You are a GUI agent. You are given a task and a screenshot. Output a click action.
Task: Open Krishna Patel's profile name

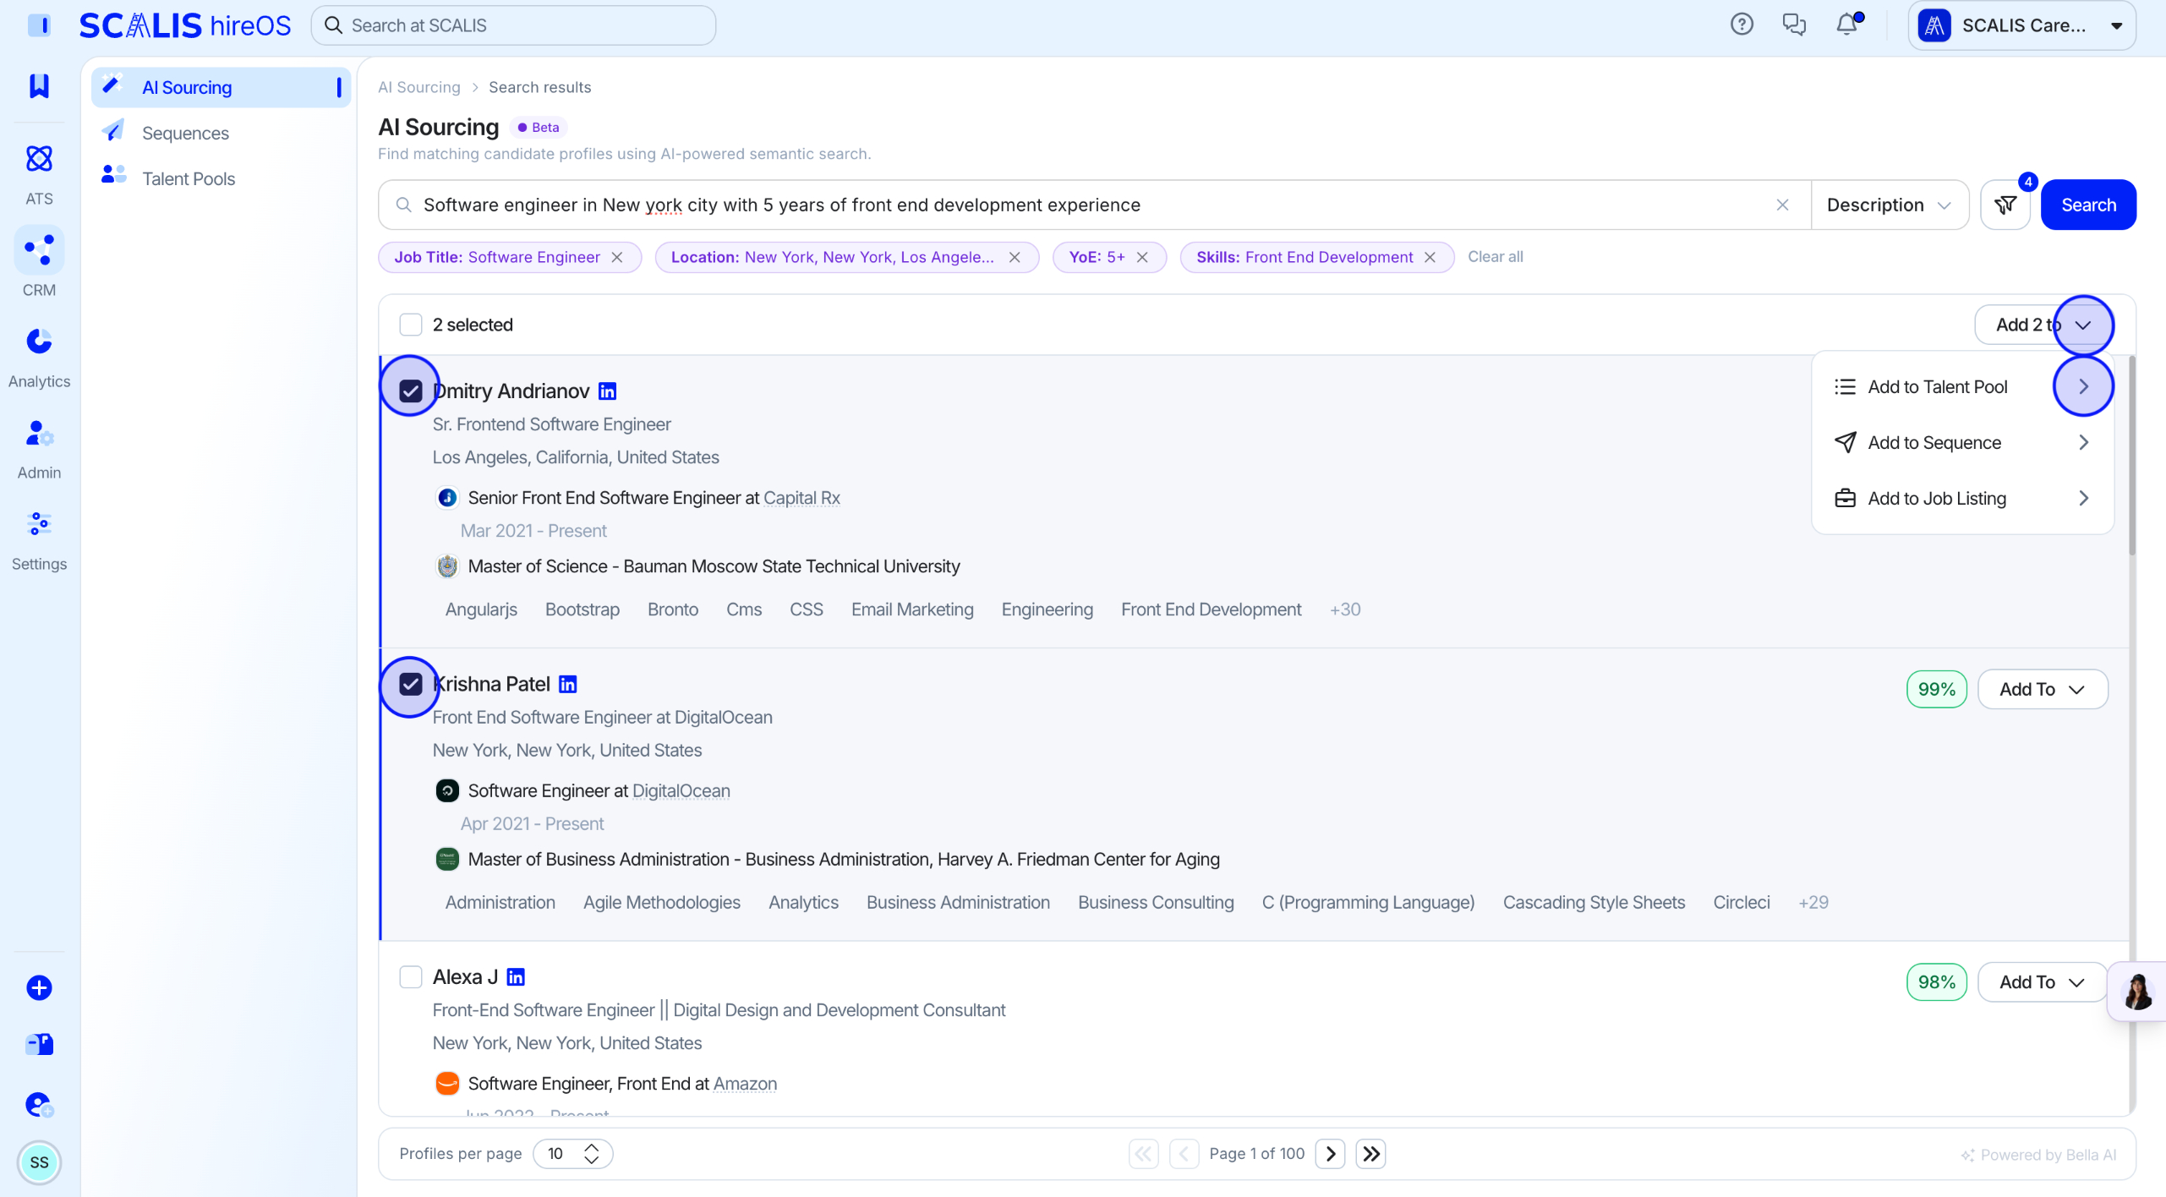point(491,684)
